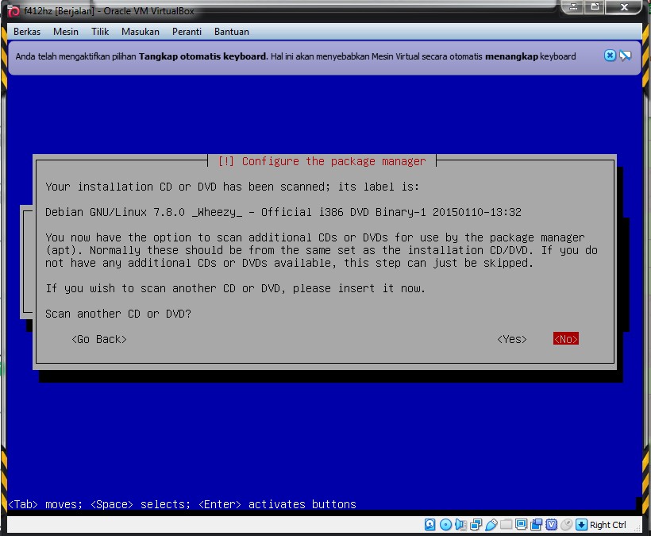Image resolution: width=651 pixels, height=536 pixels.
Task: Click the VirtualBox title bar app icon
Action: (13, 11)
